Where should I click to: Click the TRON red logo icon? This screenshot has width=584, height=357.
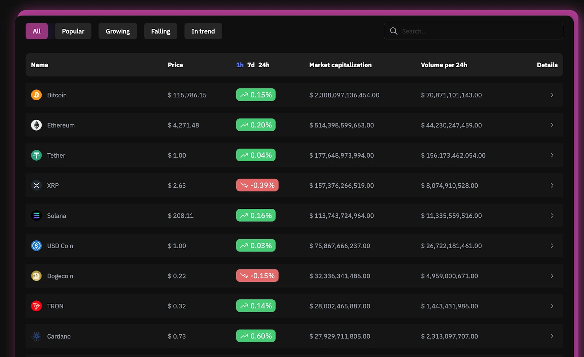(36, 306)
